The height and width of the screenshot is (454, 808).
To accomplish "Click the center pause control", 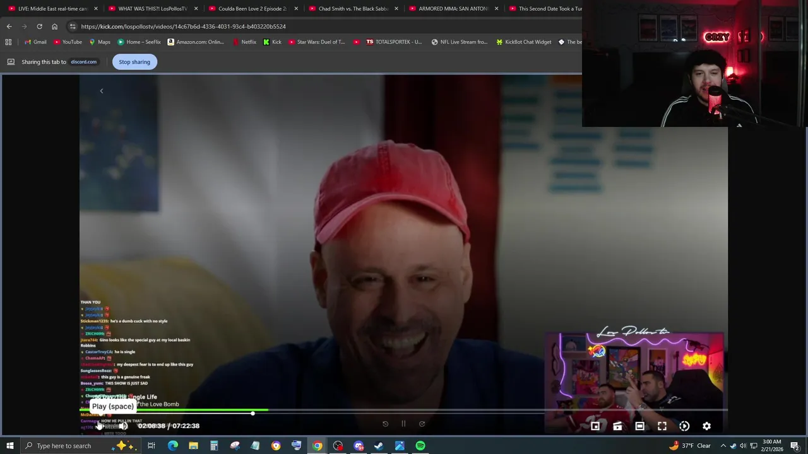I will click(403, 424).
